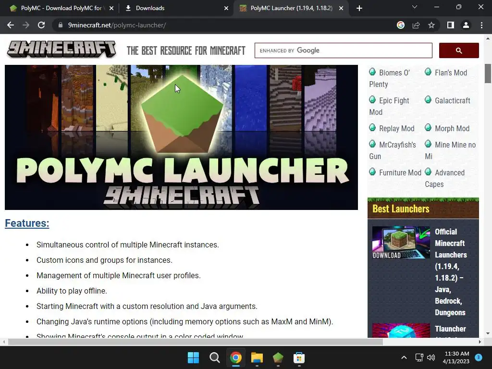The height and width of the screenshot is (369, 492).
Task: Click the scroll-down arrow of page scrollbar
Action: click(x=488, y=333)
